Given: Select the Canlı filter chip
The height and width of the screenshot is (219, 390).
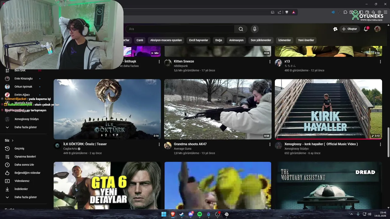Looking at the screenshot, I should point(140,40).
